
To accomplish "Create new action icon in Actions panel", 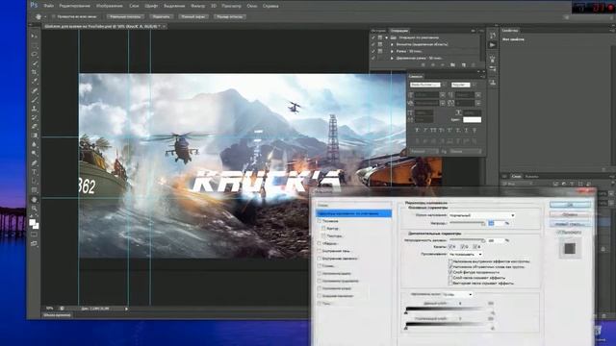I will 463,64.
